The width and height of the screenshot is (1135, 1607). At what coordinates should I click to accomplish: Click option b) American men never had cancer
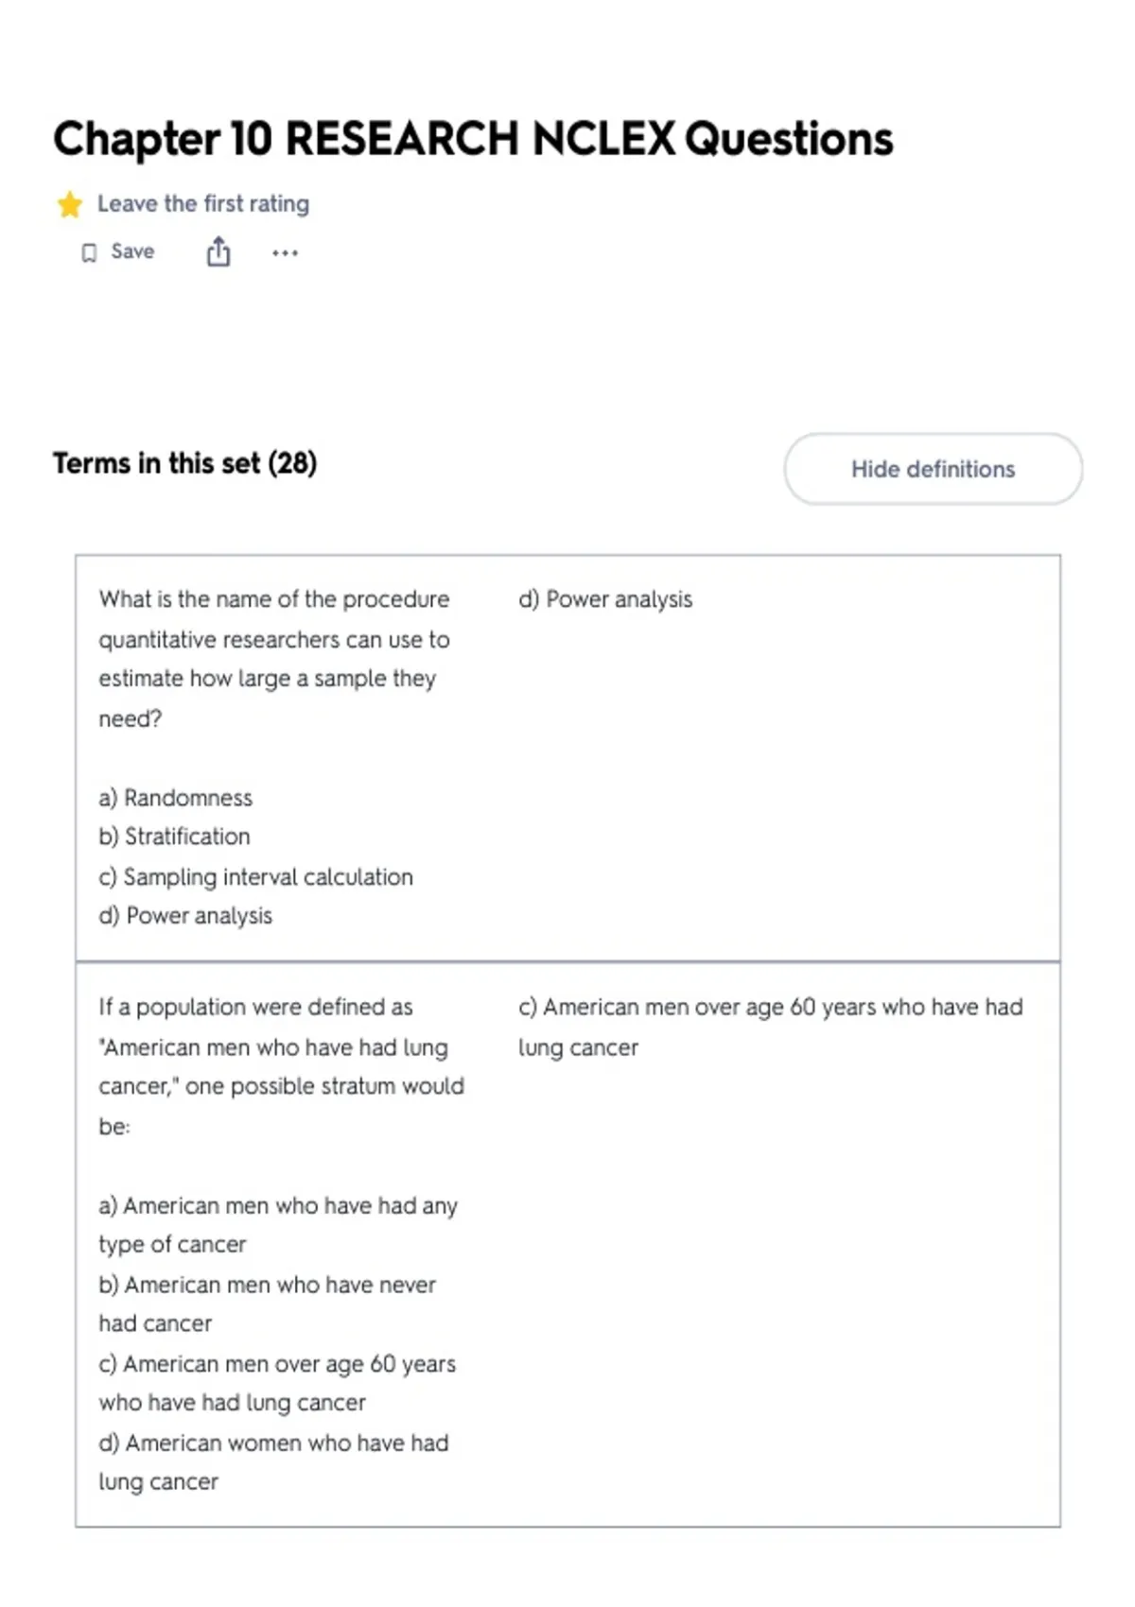tap(268, 1304)
